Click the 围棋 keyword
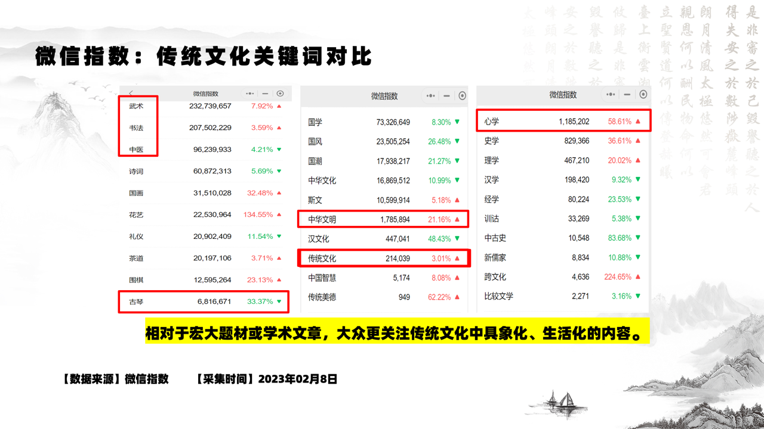The image size is (764, 429). click(136, 280)
